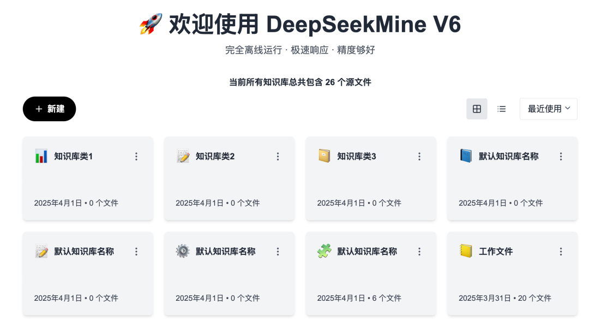Click the gear icon on knowledge base card
Screen dimensions: 589x321
click(183, 251)
